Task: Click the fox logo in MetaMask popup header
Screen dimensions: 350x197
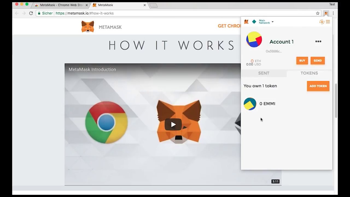Action: [246, 22]
